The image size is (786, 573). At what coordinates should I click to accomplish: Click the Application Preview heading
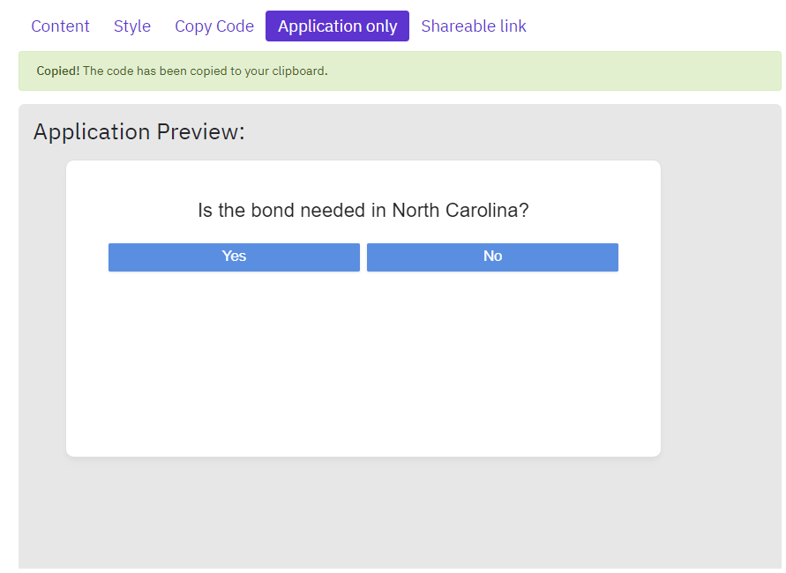tap(138, 132)
